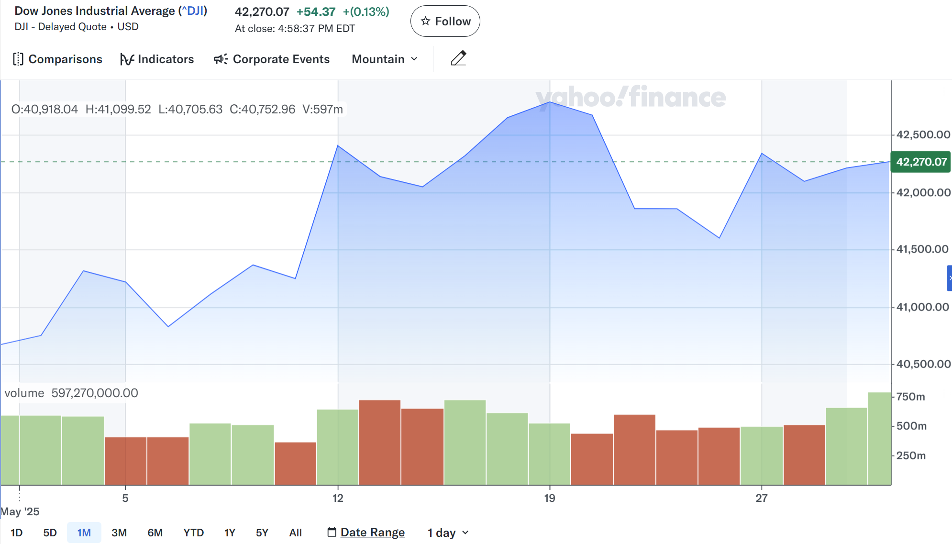The image size is (952, 544).
Task: Select the 6M time range
Action: pyautogui.click(x=155, y=533)
